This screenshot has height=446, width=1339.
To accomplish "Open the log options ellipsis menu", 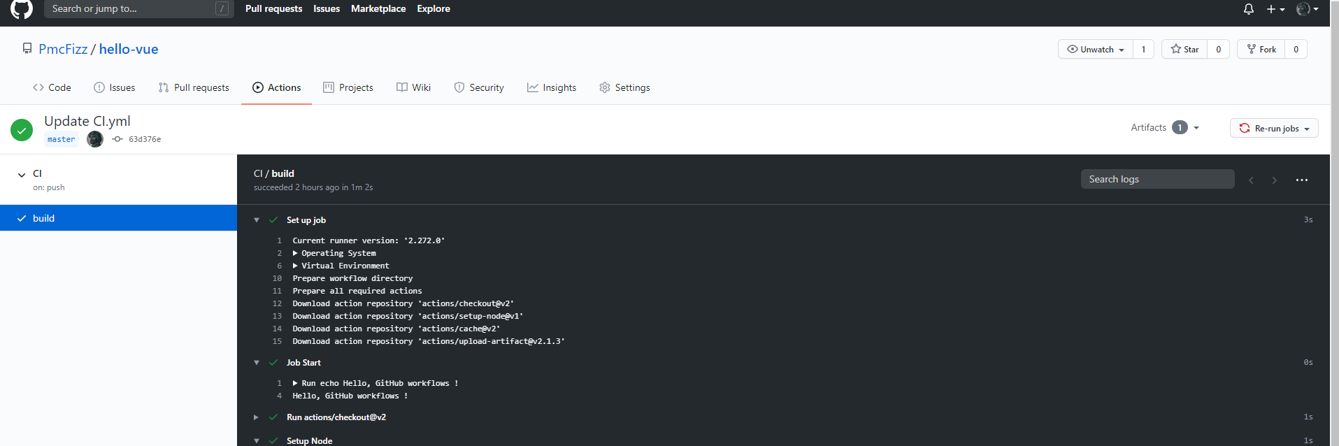I will (x=1301, y=180).
